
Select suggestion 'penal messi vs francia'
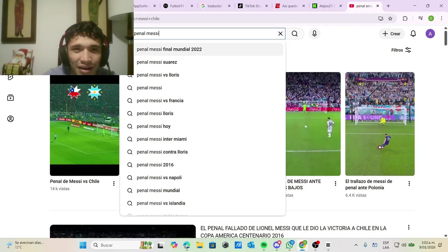coord(203,101)
